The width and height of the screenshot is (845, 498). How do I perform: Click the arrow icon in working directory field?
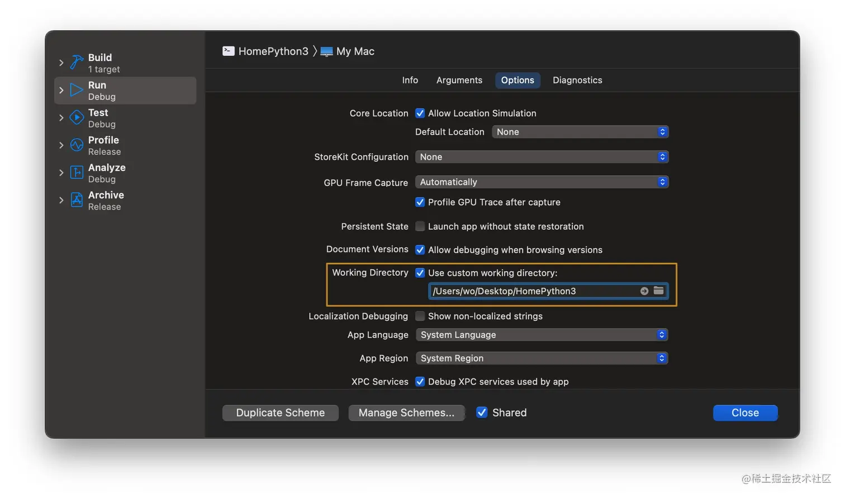click(x=644, y=291)
